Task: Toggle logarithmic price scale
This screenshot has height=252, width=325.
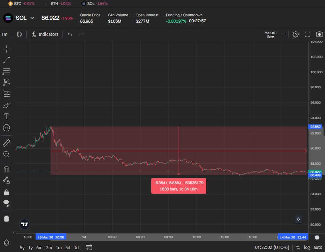Action: 307,247
